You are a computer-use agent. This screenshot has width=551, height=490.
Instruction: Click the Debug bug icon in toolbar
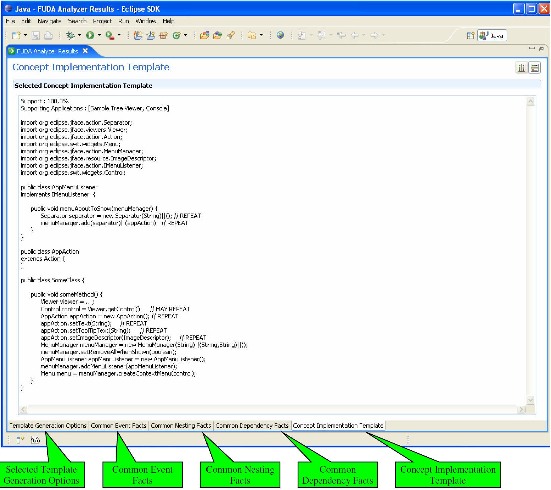(x=70, y=35)
